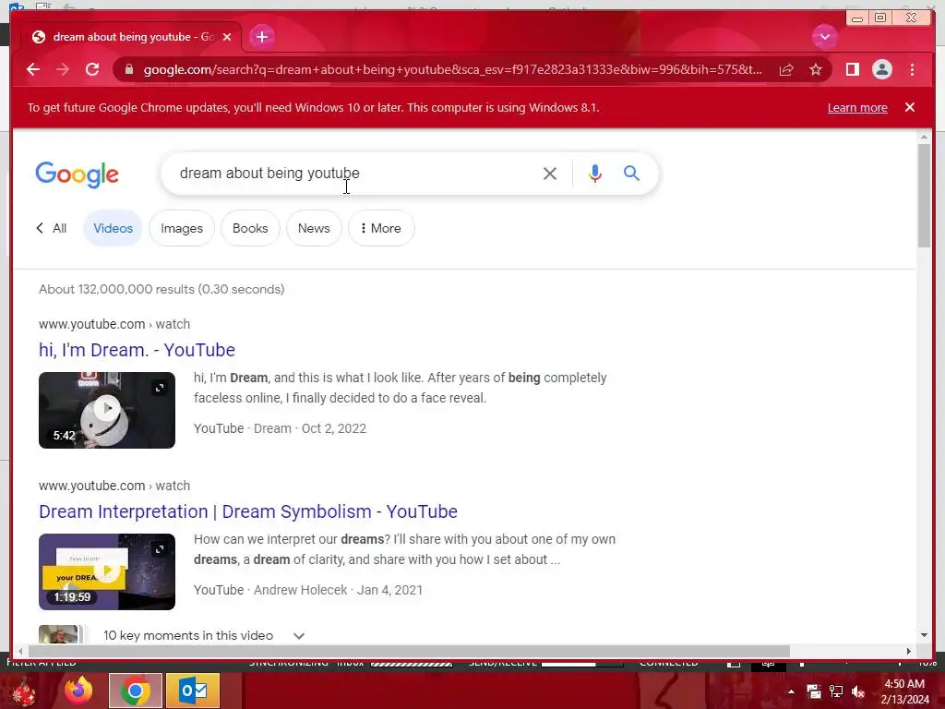Dismiss the Windows update notification bar
945x709 pixels.
click(x=910, y=107)
